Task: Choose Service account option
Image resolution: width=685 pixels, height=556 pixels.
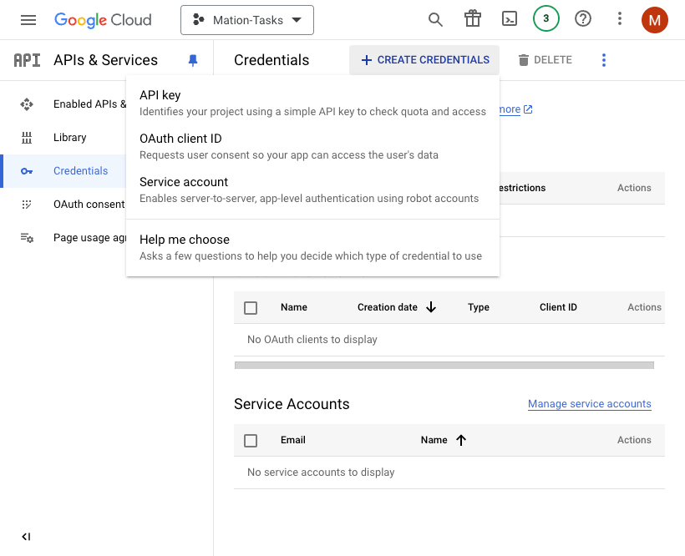Action: (312, 190)
